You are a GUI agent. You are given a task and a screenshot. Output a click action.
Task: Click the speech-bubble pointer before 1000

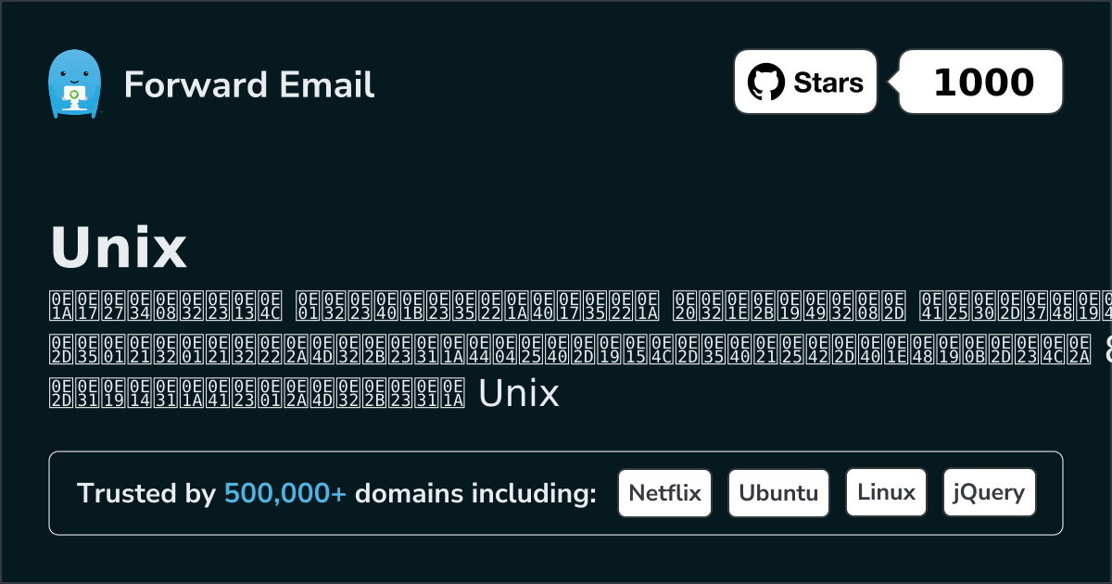891,82
